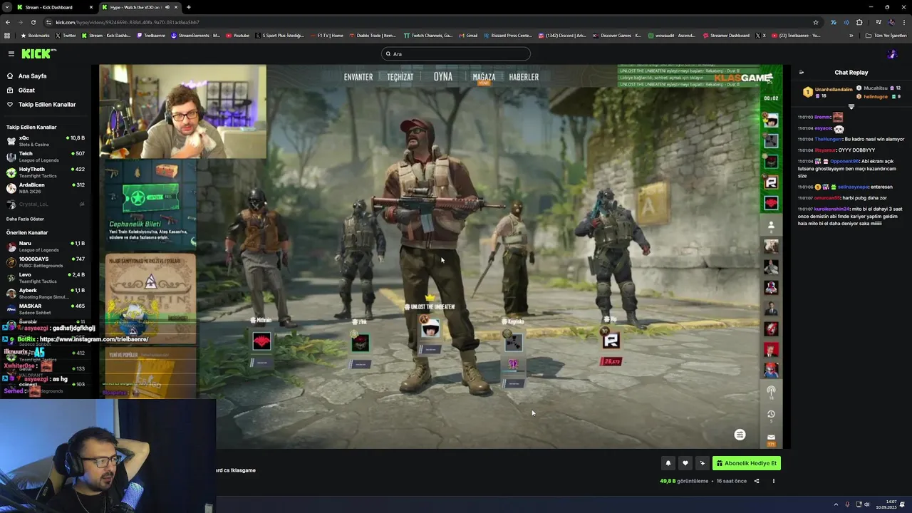
Task: Click ENVANTER tab in game menu
Action: (x=358, y=77)
